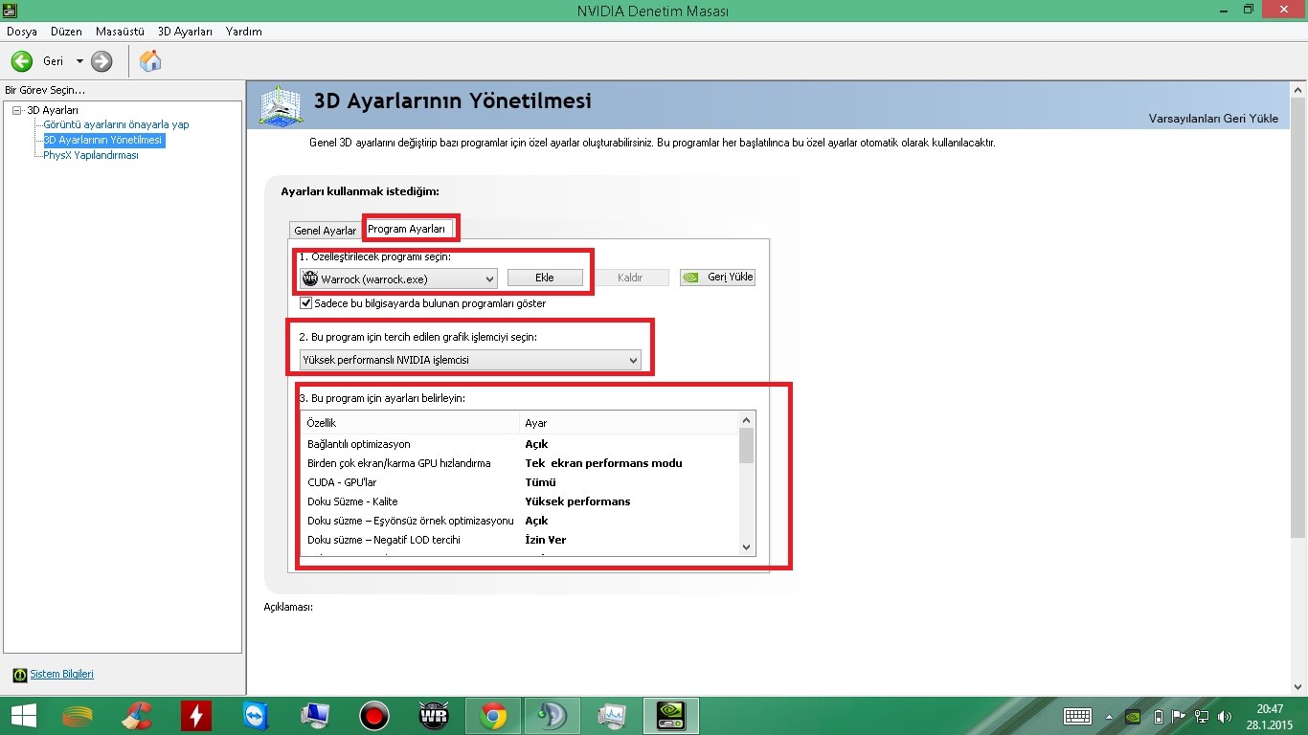Click the settings list scroll up arrow
The height and width of the screenshot is (735, 1308).
747,419
